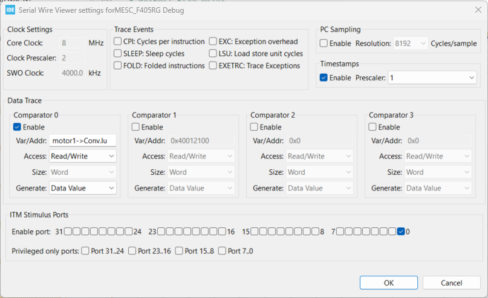
Task: Check privileged only Port 23..16
Action: coord(132,251)
